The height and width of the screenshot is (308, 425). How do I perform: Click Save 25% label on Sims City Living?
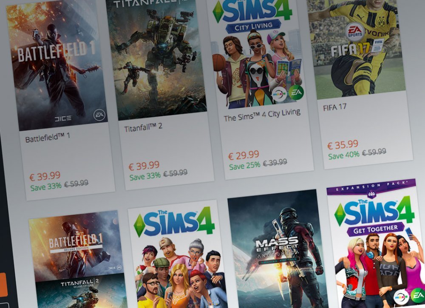point(244,166)
